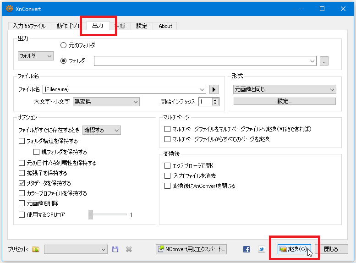
Task: Click the filename variables arrow button
Action: coord(214,89)
